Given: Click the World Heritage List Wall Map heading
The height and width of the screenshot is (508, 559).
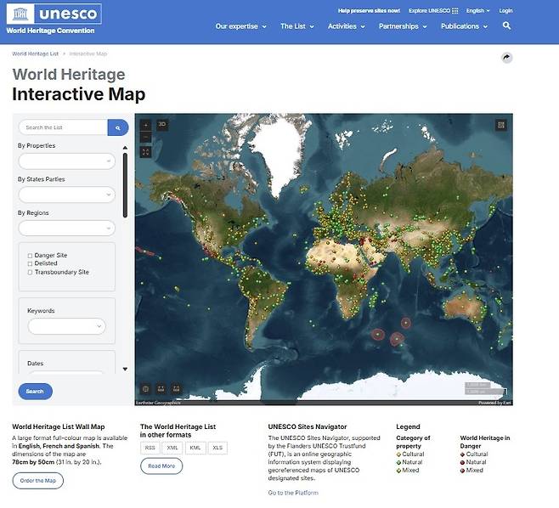Looking at the screenshot, I should [59, 426].
